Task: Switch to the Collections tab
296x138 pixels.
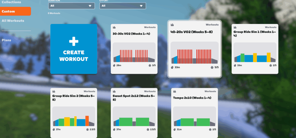Action: 11,2
